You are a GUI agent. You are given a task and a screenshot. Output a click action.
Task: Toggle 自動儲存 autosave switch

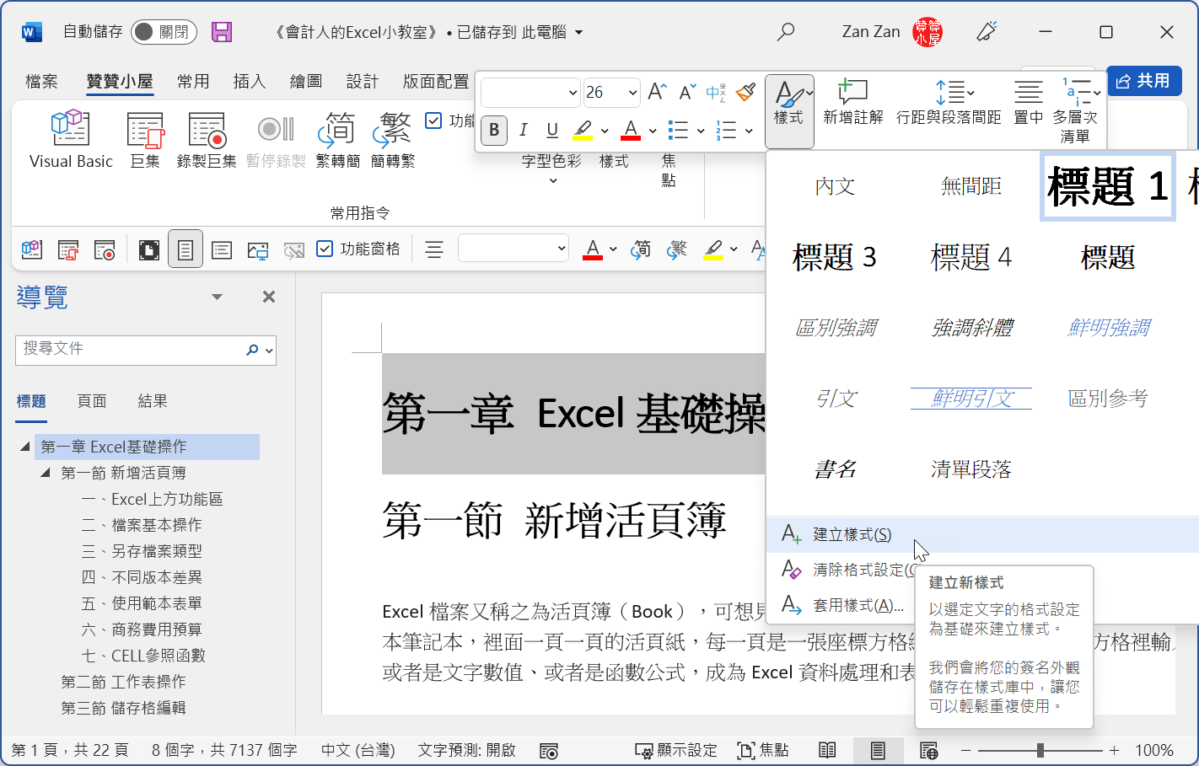pyautogui.click(x=164, y=32)
